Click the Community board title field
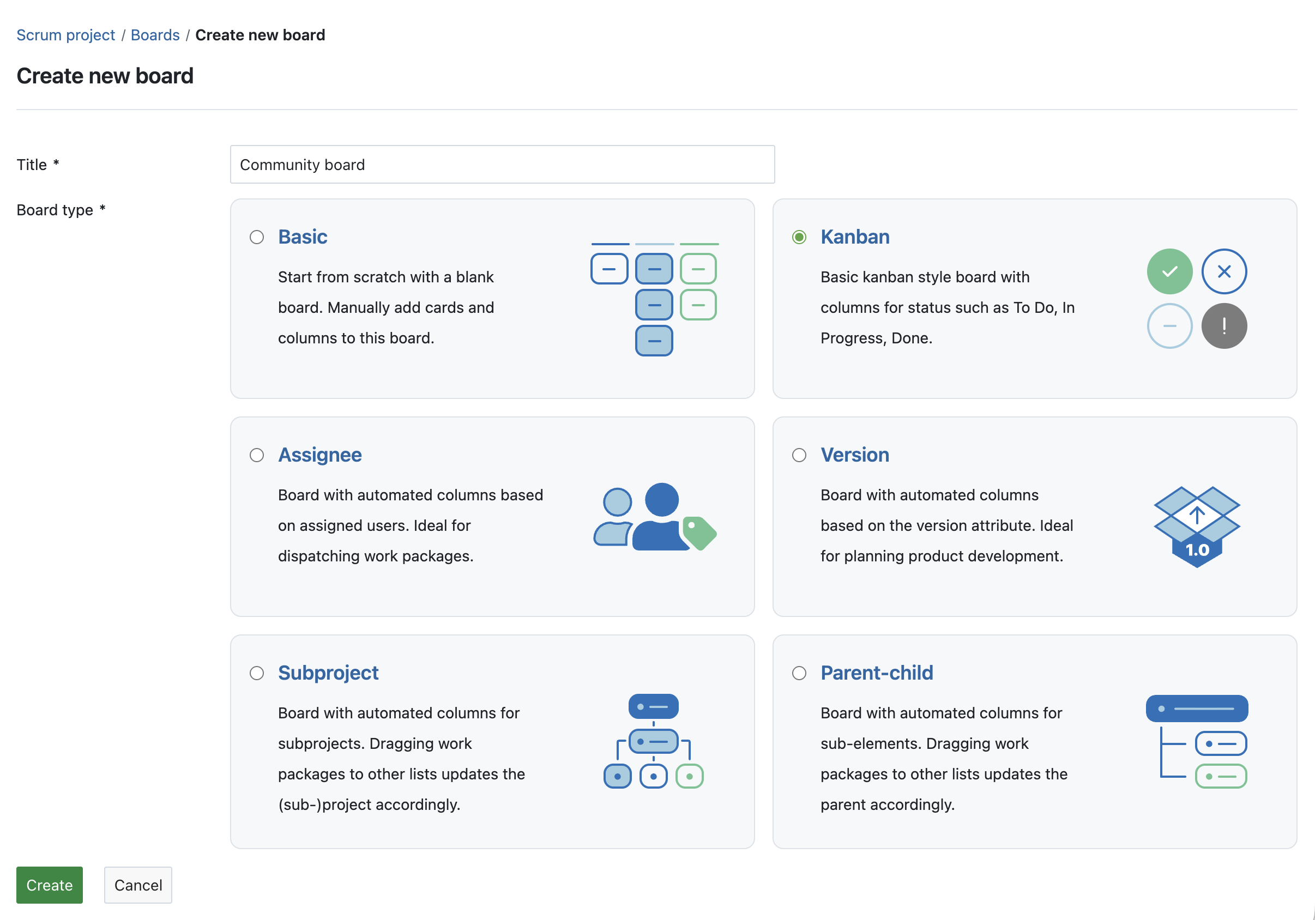This screenshot has height=920, width=1315. click(x=502, y=165)
